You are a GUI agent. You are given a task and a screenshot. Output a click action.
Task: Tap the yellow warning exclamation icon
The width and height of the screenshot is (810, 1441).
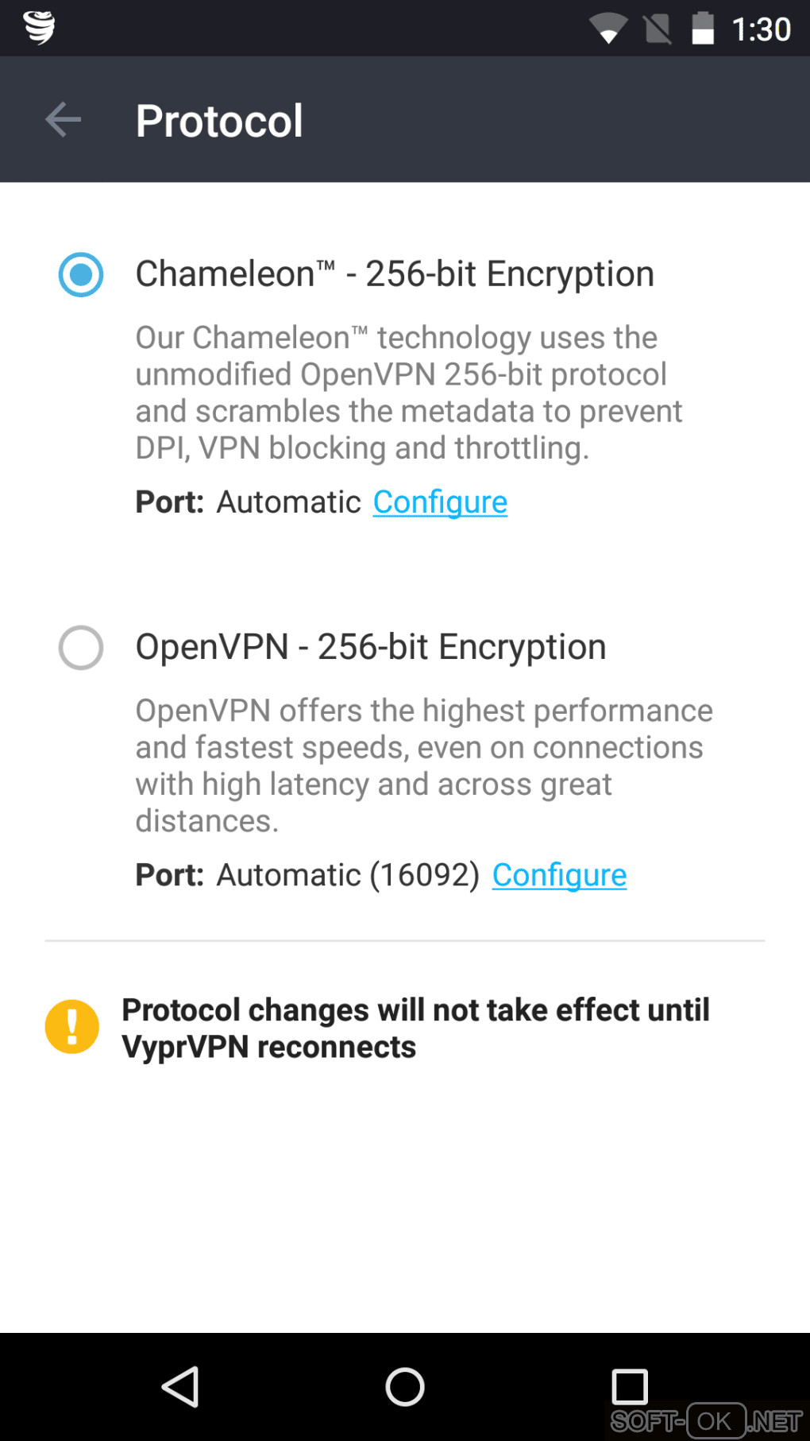[x=72, y=1027]
